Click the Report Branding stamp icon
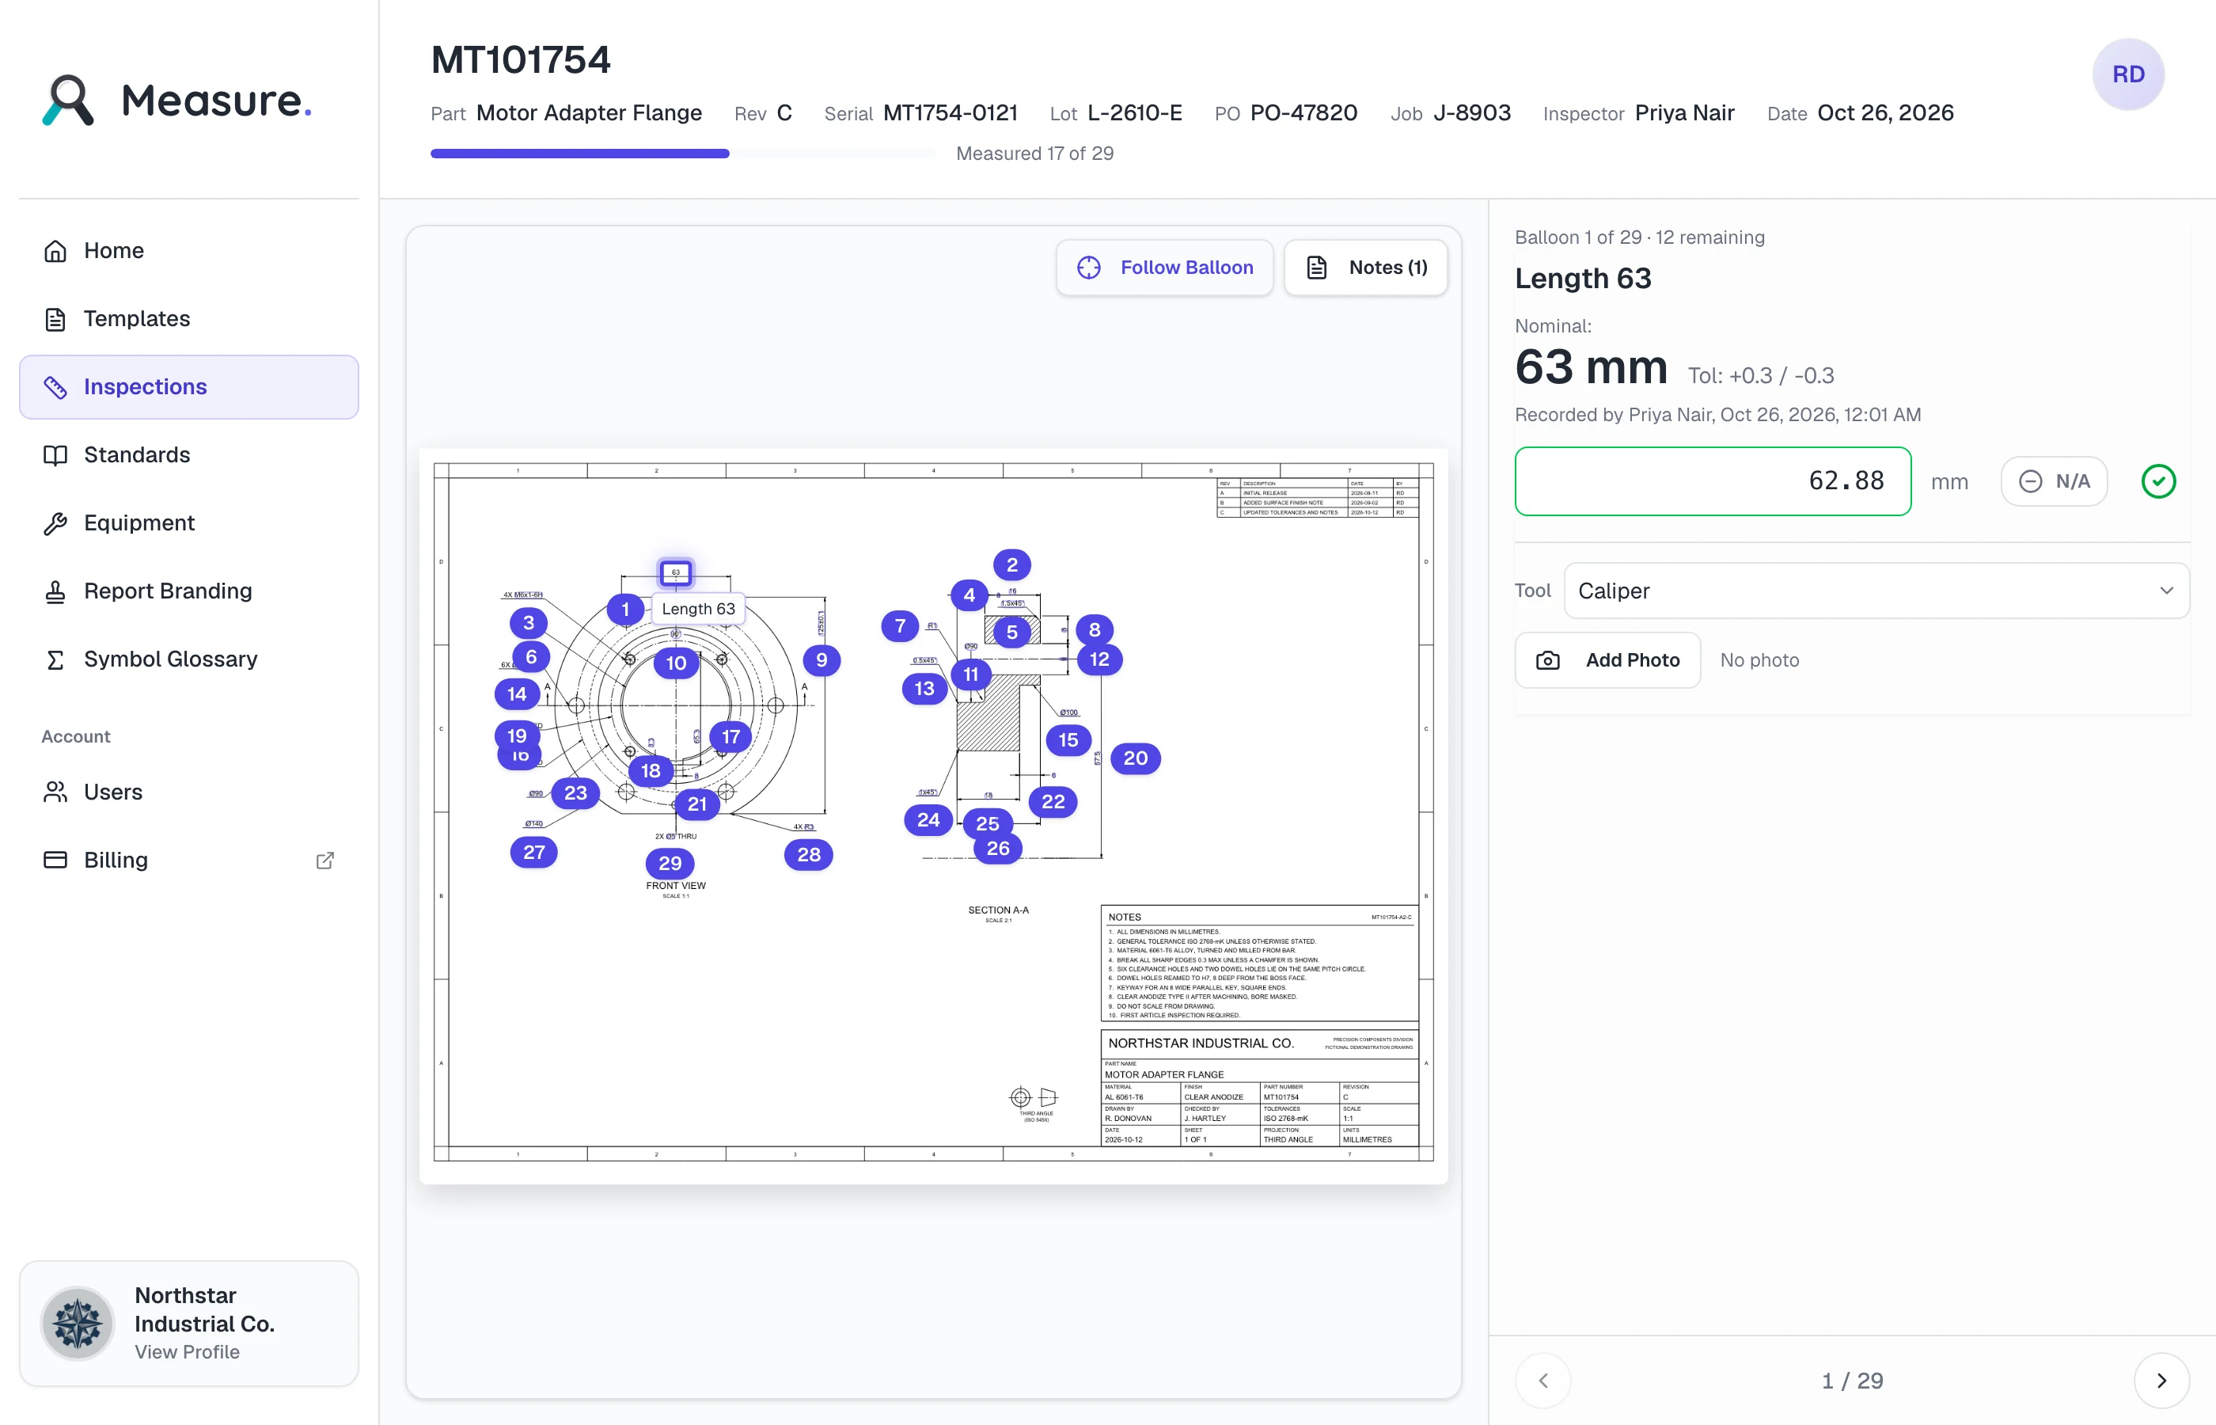 tap(55, 591)
